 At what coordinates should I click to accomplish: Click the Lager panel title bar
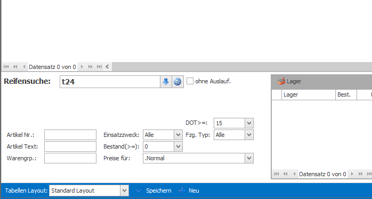(x=322, y=82)
